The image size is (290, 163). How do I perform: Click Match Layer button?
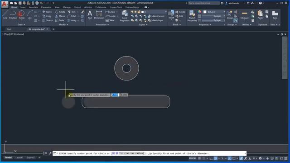pyautogui.click(x=155, y=20)
